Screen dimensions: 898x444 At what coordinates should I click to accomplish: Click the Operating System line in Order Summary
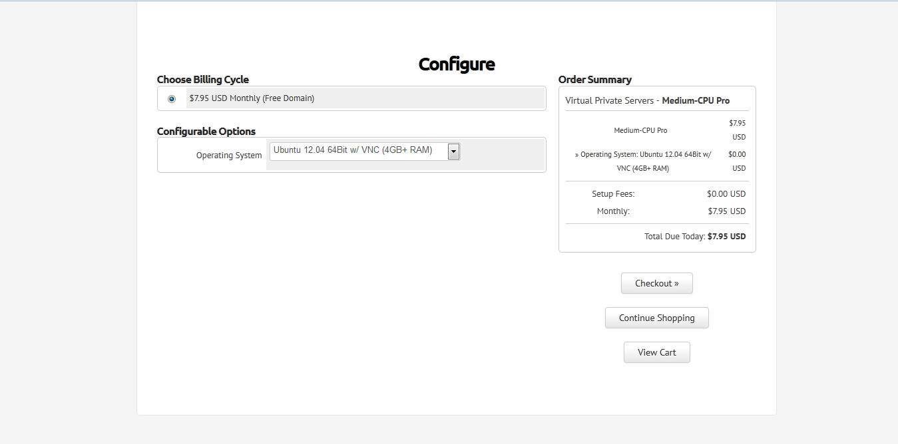click(643, 162)
